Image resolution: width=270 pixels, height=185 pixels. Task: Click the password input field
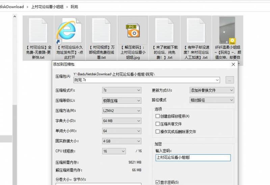(x=193, y=158)
